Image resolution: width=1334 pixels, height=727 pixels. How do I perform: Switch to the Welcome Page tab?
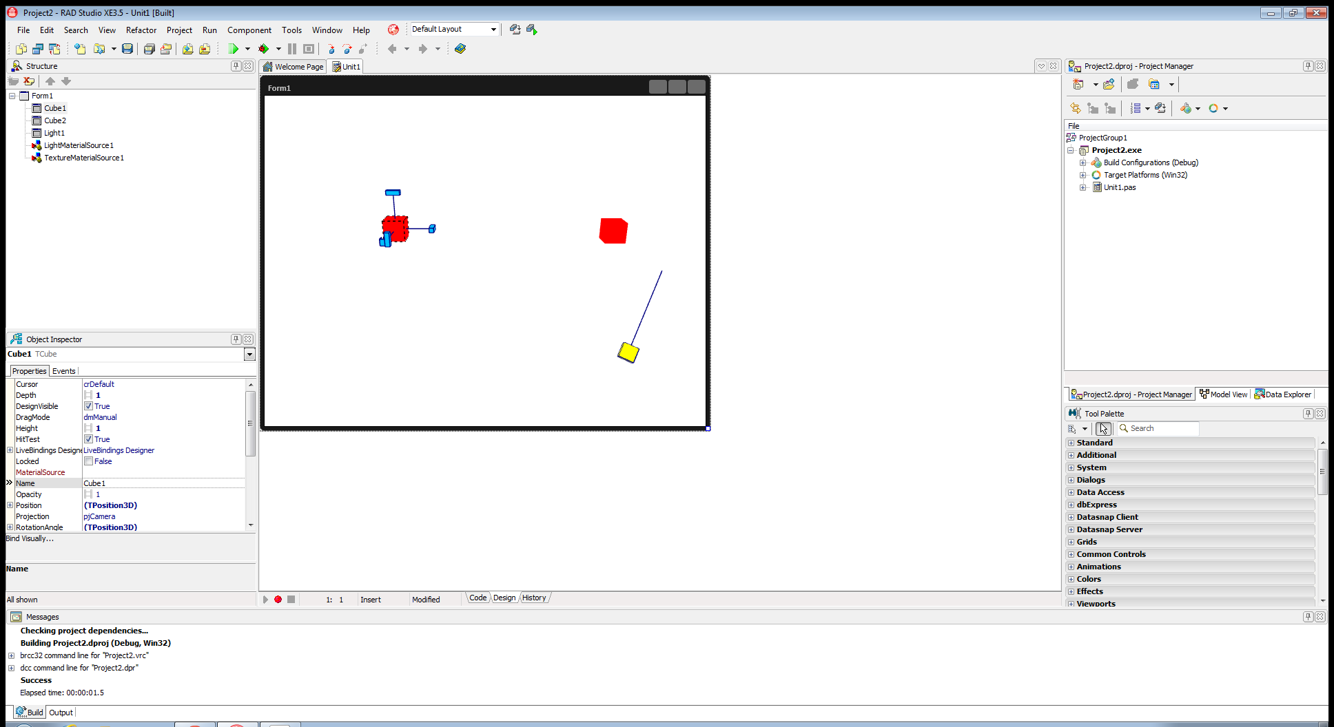pyautogui.click(x=294, y=67)
